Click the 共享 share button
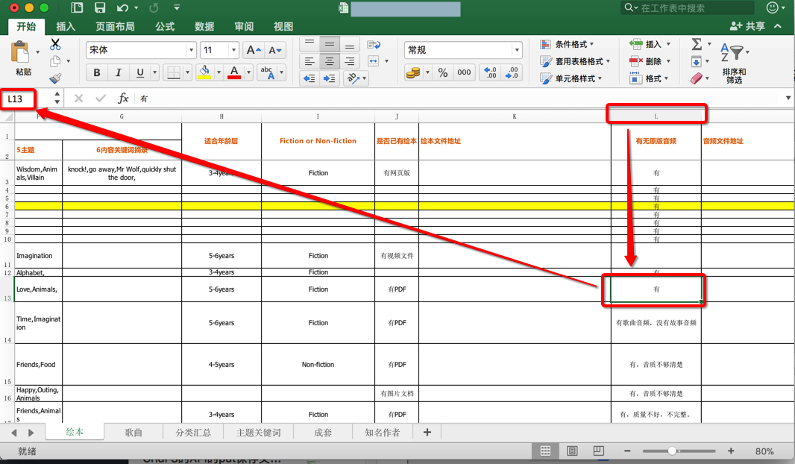 click(x=747, y=26)
